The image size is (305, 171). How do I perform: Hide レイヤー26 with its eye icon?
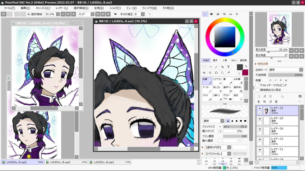(260, 129)
